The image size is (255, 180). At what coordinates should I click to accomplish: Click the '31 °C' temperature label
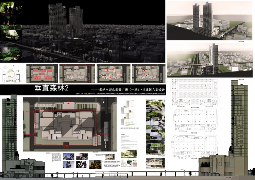click(17, 71)
